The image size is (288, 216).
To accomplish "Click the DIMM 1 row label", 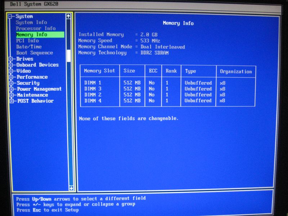I will click(93, 83).
